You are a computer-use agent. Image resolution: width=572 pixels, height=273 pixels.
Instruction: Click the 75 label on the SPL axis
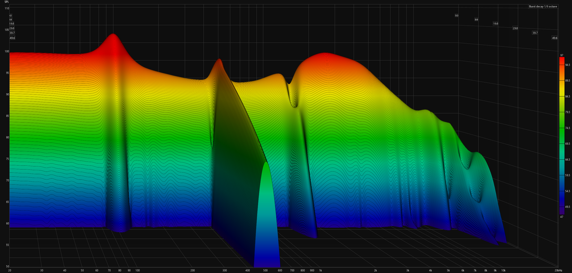coord(7,159)
